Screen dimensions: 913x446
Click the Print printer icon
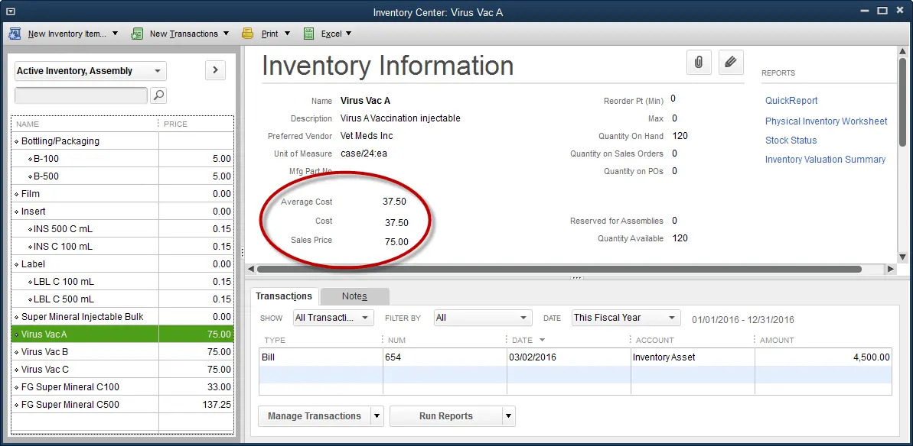[247, 34]
